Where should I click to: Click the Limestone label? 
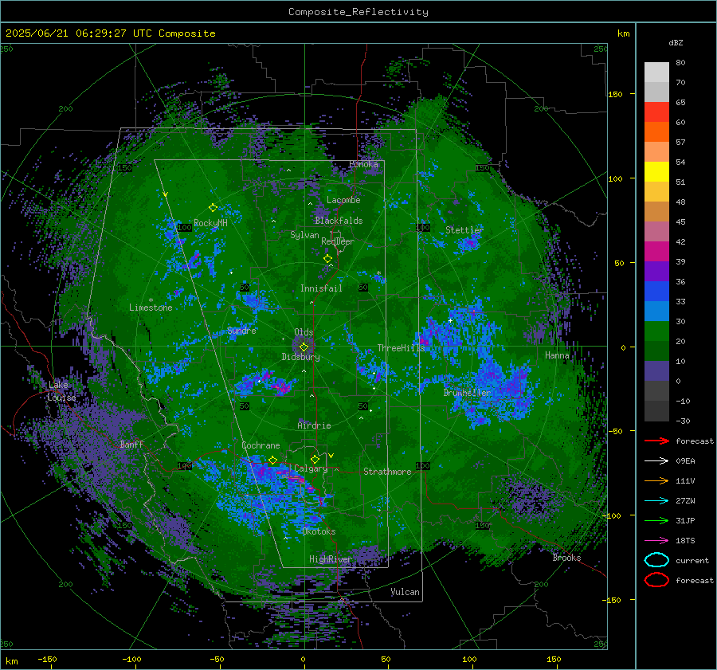[x=151, y=308]
